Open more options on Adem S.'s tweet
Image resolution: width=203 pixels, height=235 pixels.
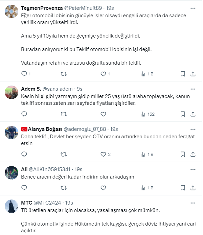[193, 89]
